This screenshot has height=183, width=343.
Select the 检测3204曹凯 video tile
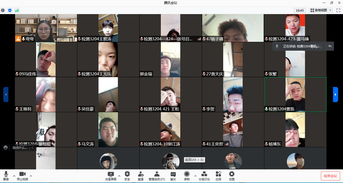(295, 94)
